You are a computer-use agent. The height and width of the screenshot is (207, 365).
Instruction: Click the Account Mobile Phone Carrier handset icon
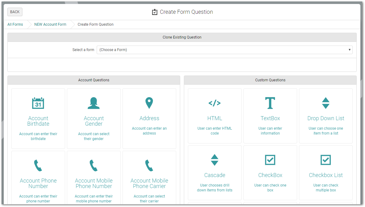pos(149,165)
